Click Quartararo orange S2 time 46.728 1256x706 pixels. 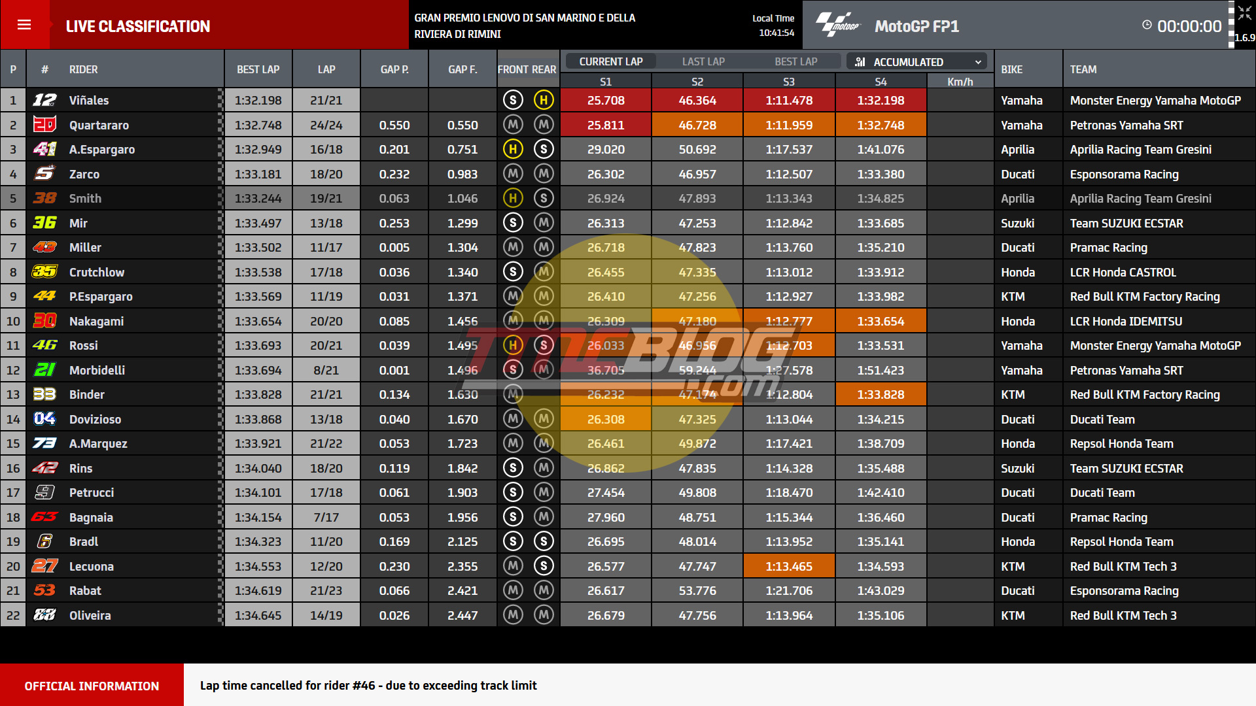coord(697,125)
